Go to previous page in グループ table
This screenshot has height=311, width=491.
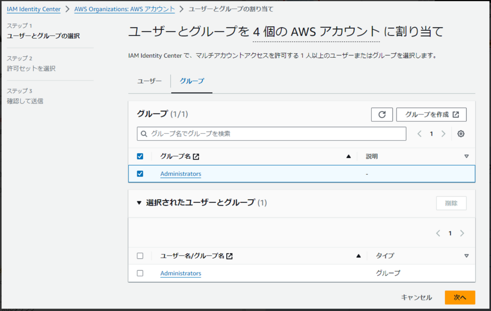pyautogui.click(x=419, y=134)
